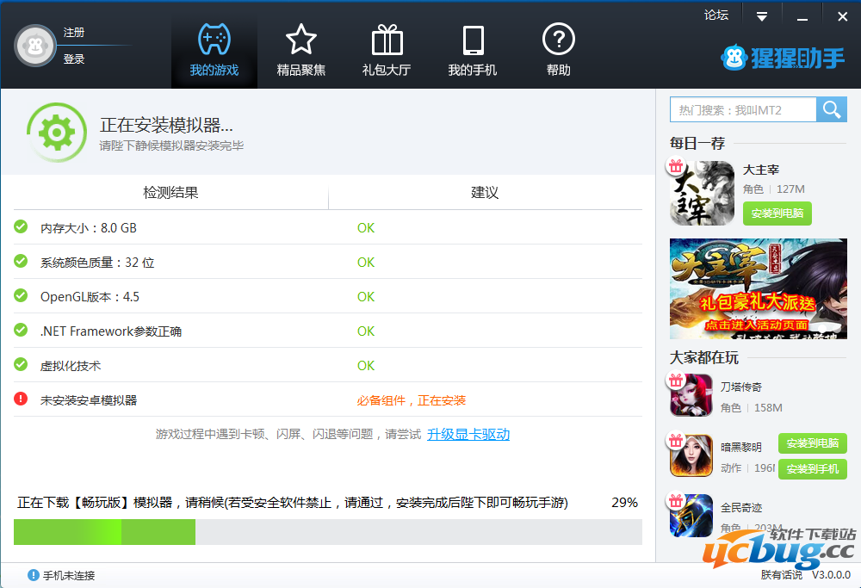
Task: Install 大主宰 with 安装到电脑 button
Action: [777, 214]
